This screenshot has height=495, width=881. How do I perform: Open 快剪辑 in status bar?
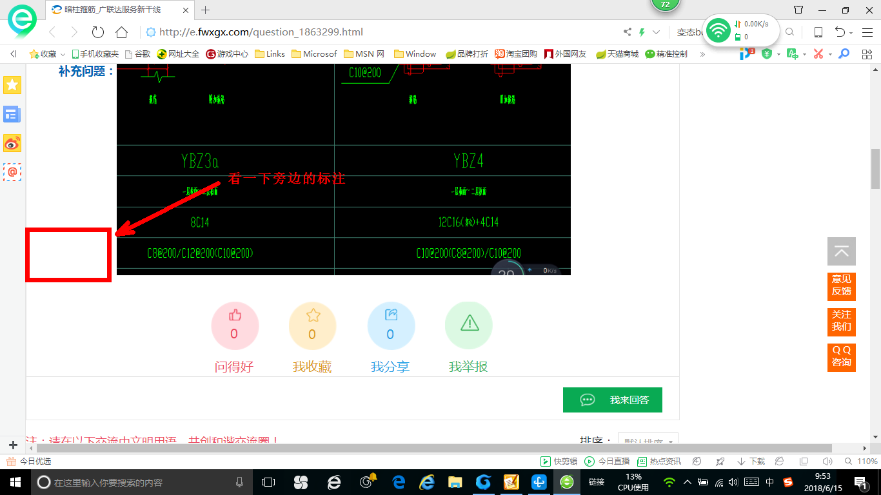click(x=559, y=461)
